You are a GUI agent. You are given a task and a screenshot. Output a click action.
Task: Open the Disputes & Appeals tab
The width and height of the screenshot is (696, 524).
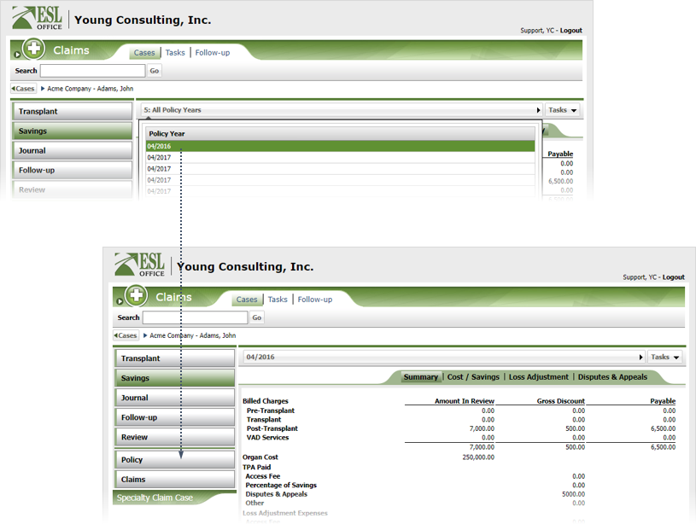tap(611, 377)
